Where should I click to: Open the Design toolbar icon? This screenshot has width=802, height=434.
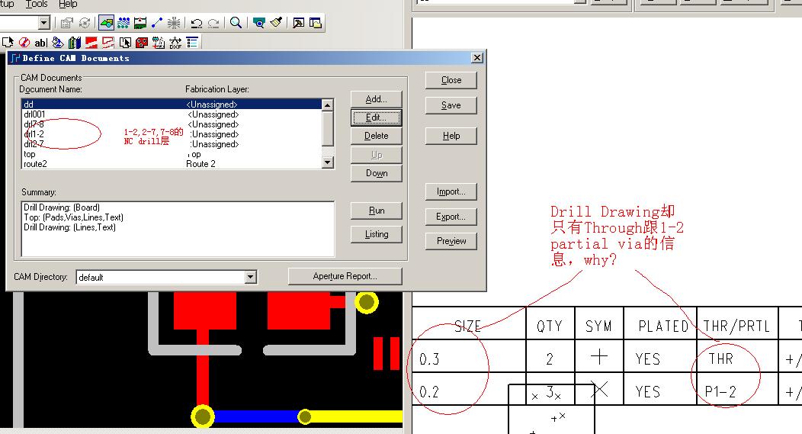tap(124, 23)
